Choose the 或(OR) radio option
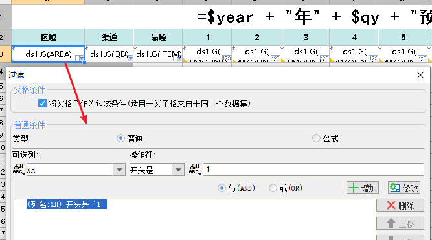 click(273, 188)
